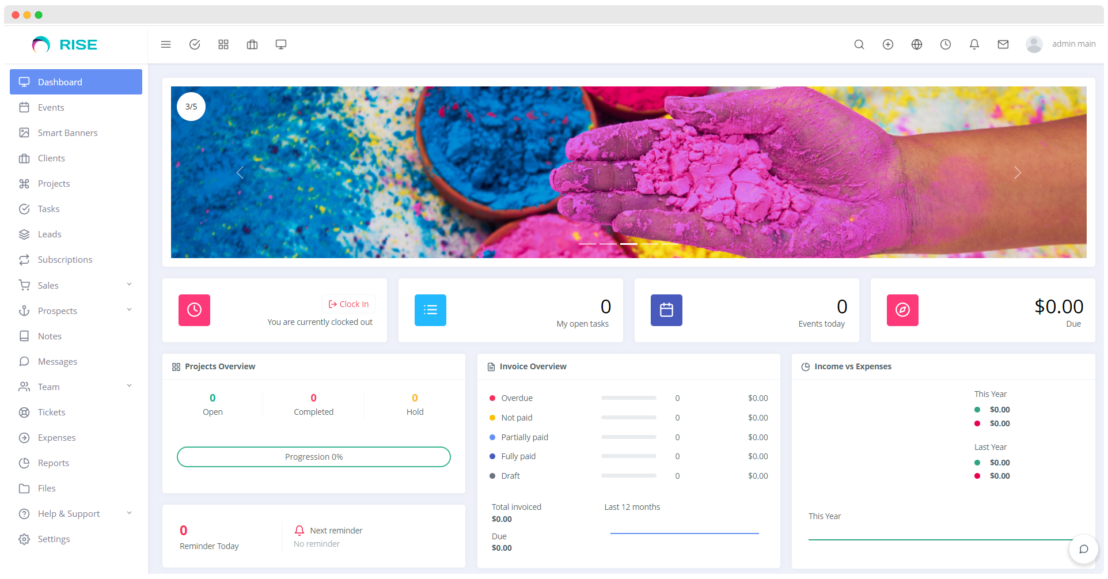Image resolution: width=1108 pixels, height=579 pixels.
Task: Open the search icon in the top bar
Action: pyautogui.click(x=859, y=44)
